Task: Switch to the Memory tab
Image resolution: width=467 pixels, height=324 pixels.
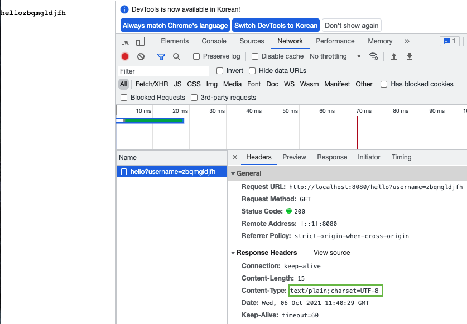Action: click(380, 41)
